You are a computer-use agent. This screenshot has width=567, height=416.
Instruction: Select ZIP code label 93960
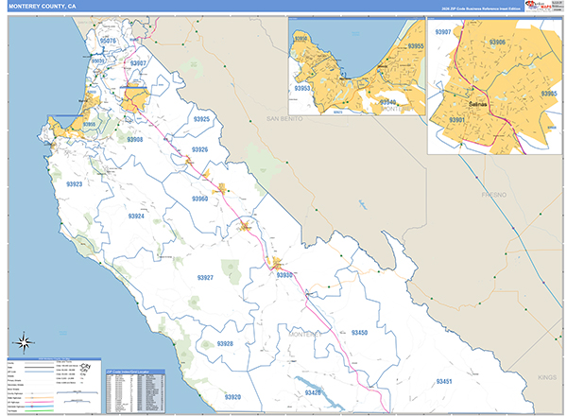[199, 199]
